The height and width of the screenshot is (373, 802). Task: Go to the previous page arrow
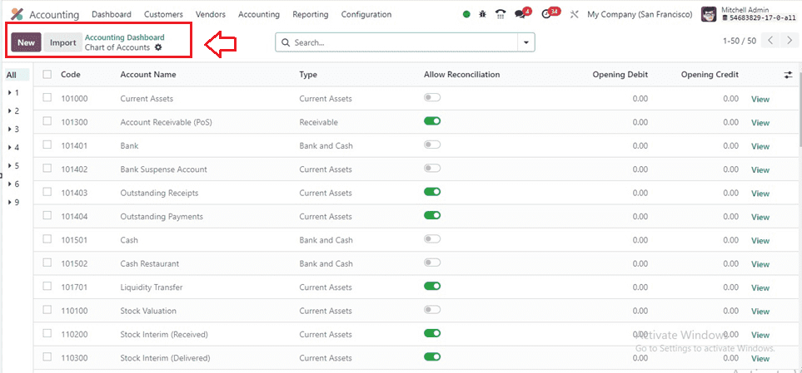[x=771, y=41]
